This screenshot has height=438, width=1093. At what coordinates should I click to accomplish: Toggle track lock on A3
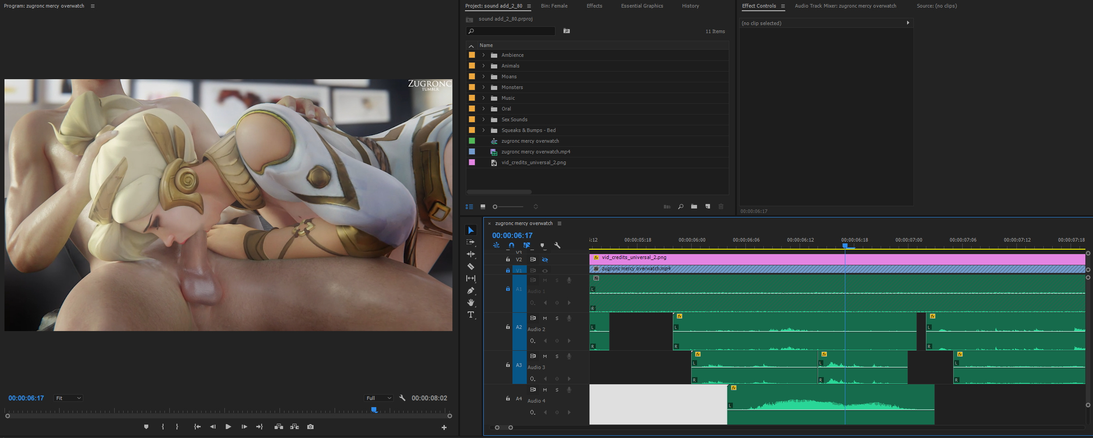[508, 365]
